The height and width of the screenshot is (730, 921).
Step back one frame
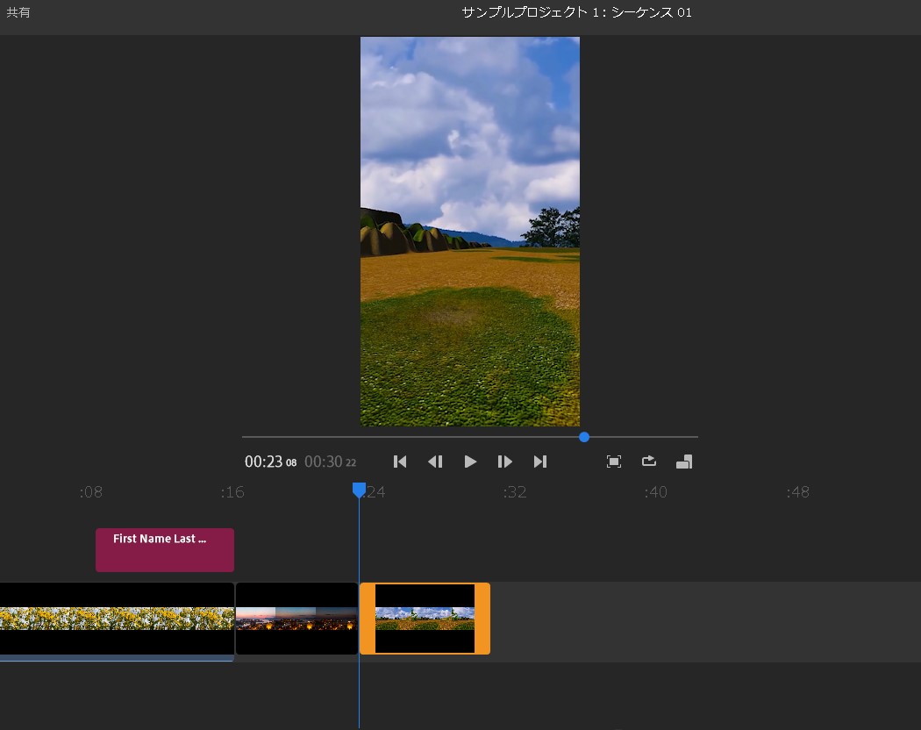pos(435,462)
